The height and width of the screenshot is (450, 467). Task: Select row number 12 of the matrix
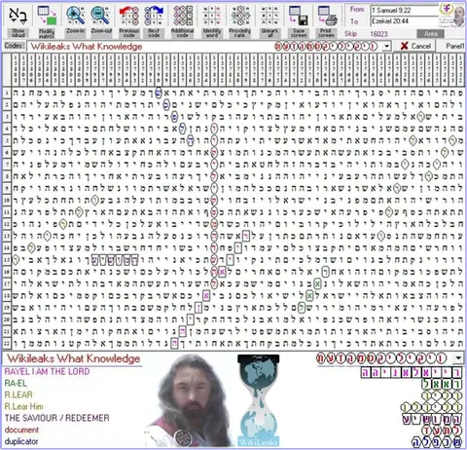pos(7,224)
